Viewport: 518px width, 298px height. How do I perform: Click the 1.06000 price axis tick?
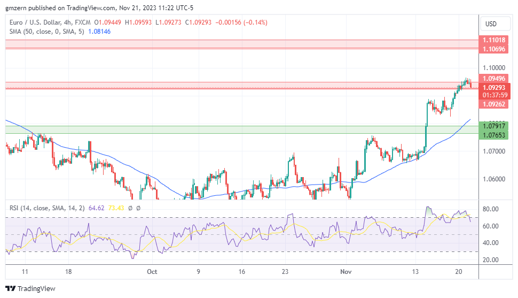pos(494,179)
